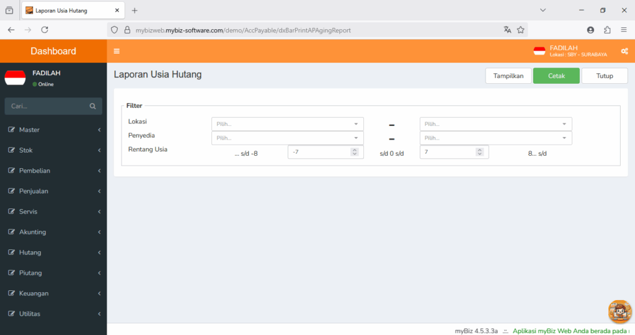
Task: Click the Keuangan edit icon in sidebar
Action: point(11,293)
